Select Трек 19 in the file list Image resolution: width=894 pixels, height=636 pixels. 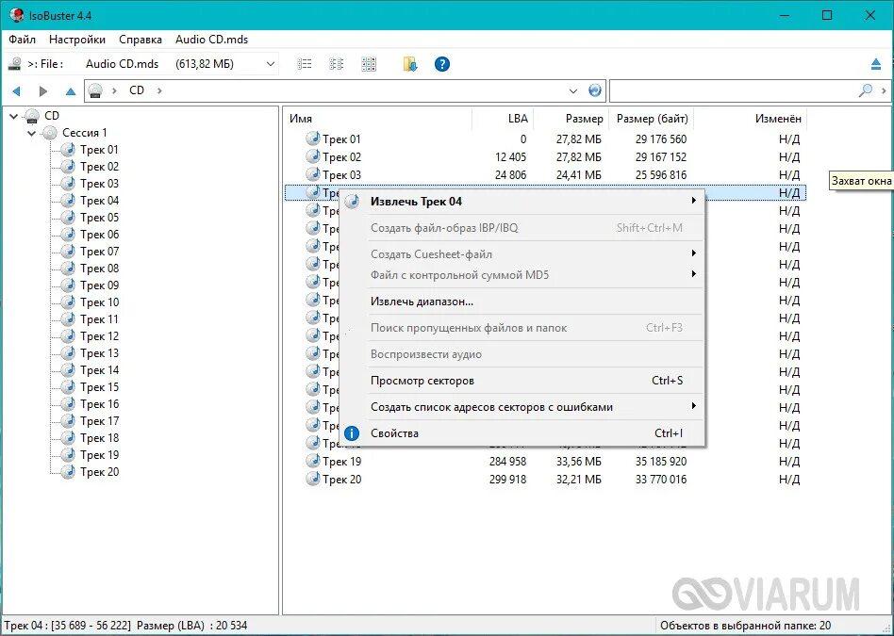click(x=341, y=462)
